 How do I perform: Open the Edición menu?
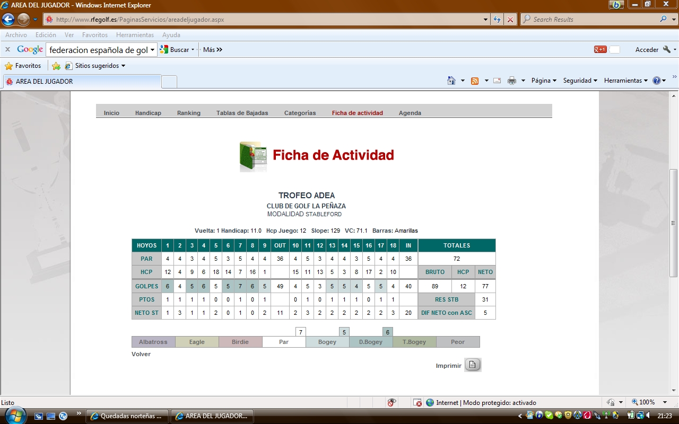46,35
